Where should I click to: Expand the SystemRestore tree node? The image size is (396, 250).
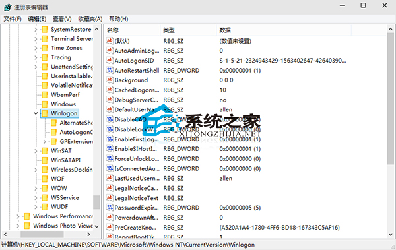[x=36, y=30]
